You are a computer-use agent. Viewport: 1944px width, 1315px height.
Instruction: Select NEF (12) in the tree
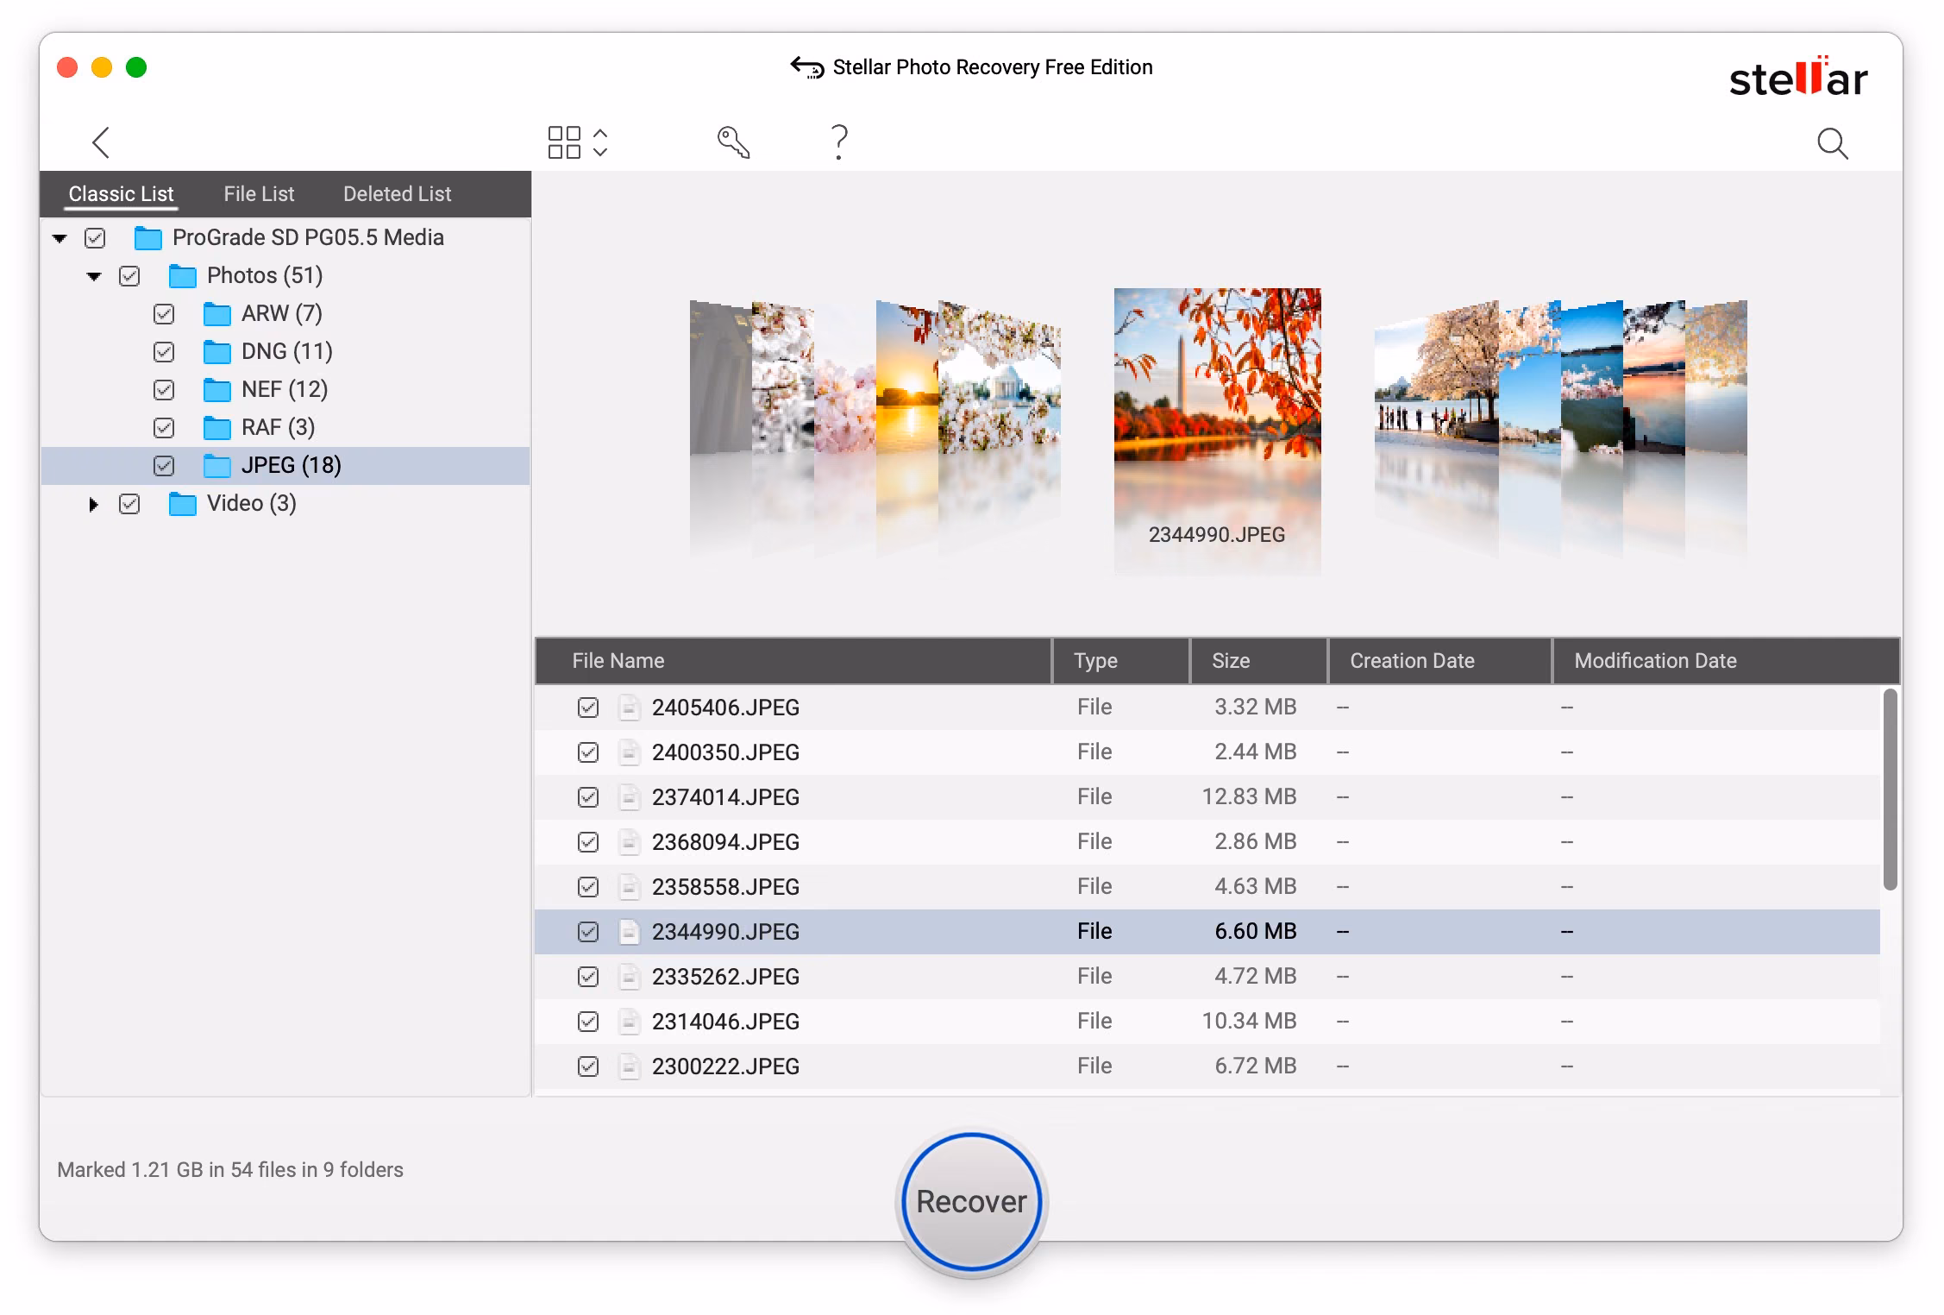(x=285, y=389)
